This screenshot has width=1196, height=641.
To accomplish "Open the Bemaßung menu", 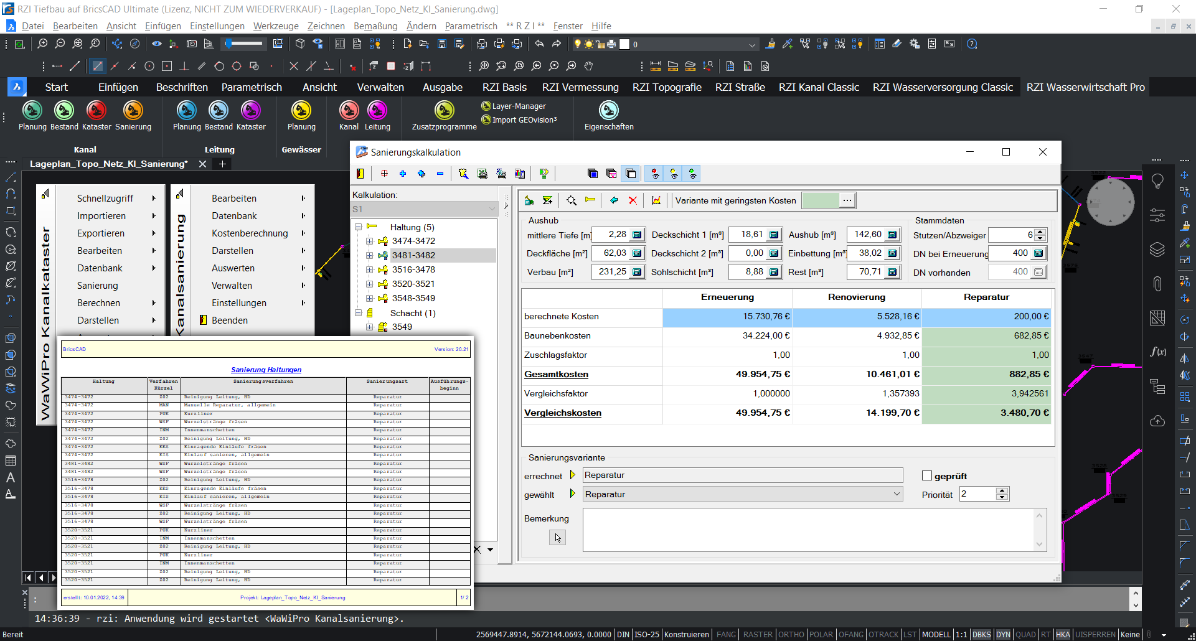I will tap(375, 26).
